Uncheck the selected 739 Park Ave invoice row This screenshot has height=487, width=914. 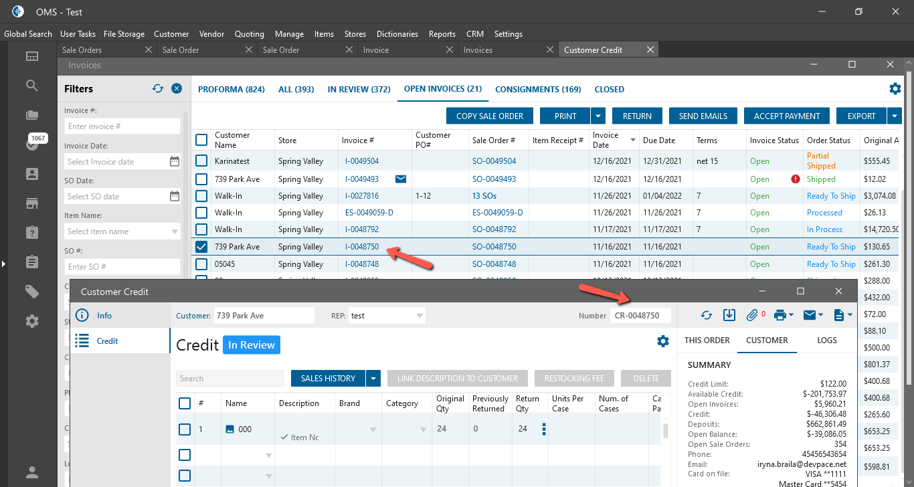[201, 247]
